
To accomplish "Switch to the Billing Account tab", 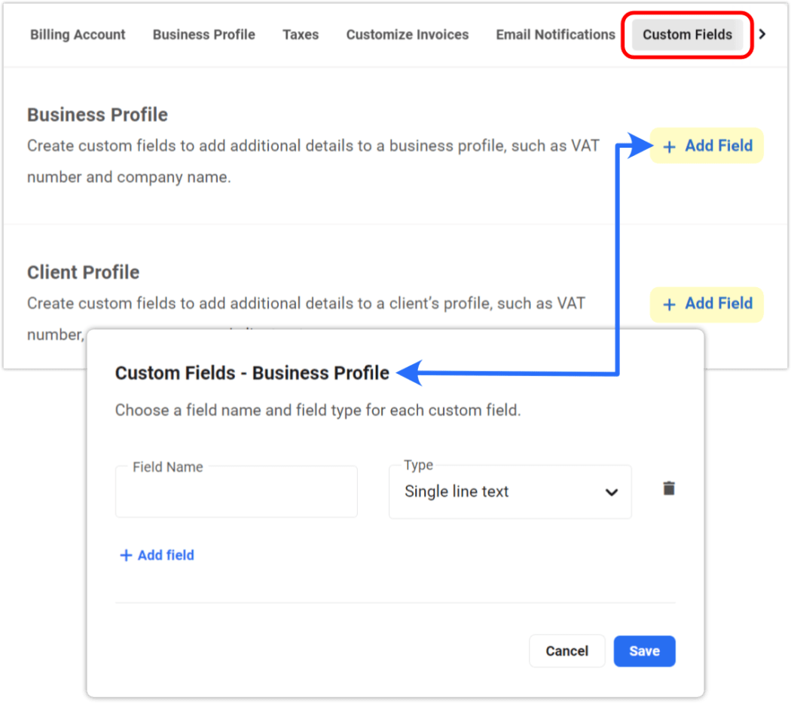I will pos(78,35).
